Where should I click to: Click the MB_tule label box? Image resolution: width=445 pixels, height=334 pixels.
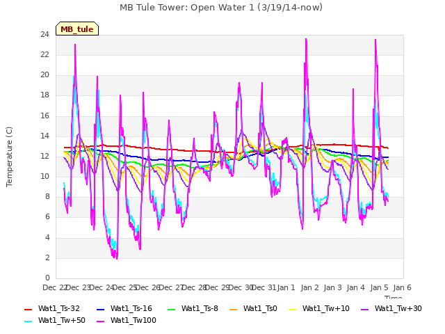[x=77, y=29]
